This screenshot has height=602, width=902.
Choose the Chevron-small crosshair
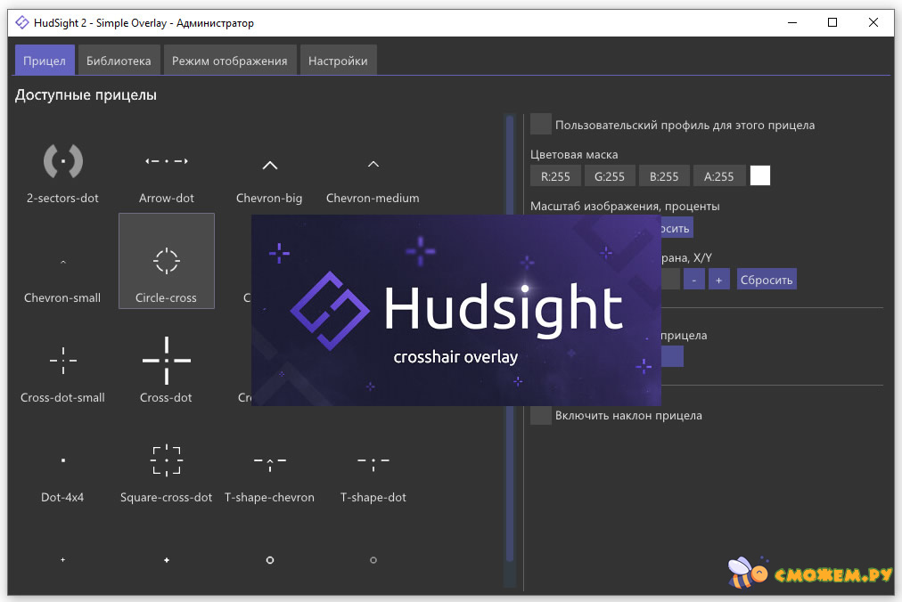point(62,262)
